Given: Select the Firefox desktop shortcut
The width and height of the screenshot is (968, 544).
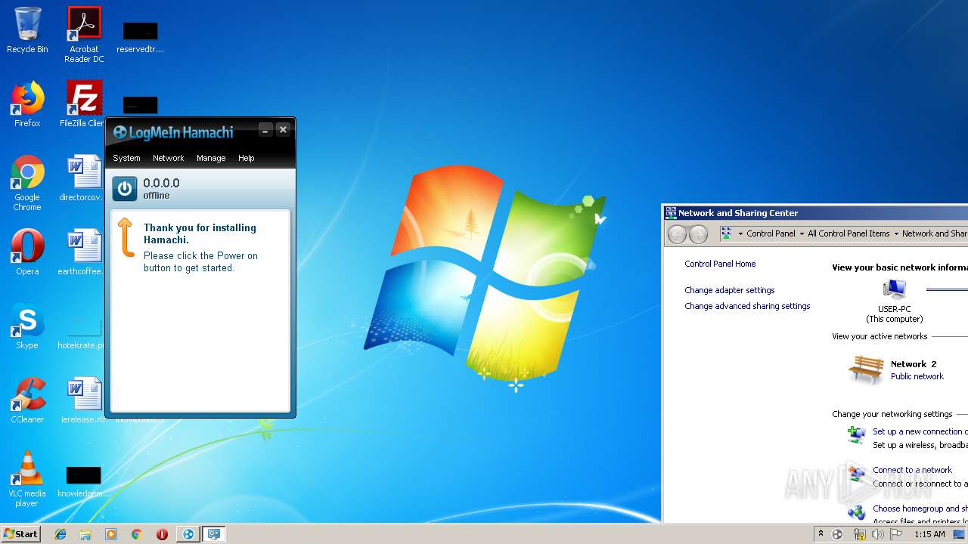Looking at the screenshot, I should tap(27, 104).
